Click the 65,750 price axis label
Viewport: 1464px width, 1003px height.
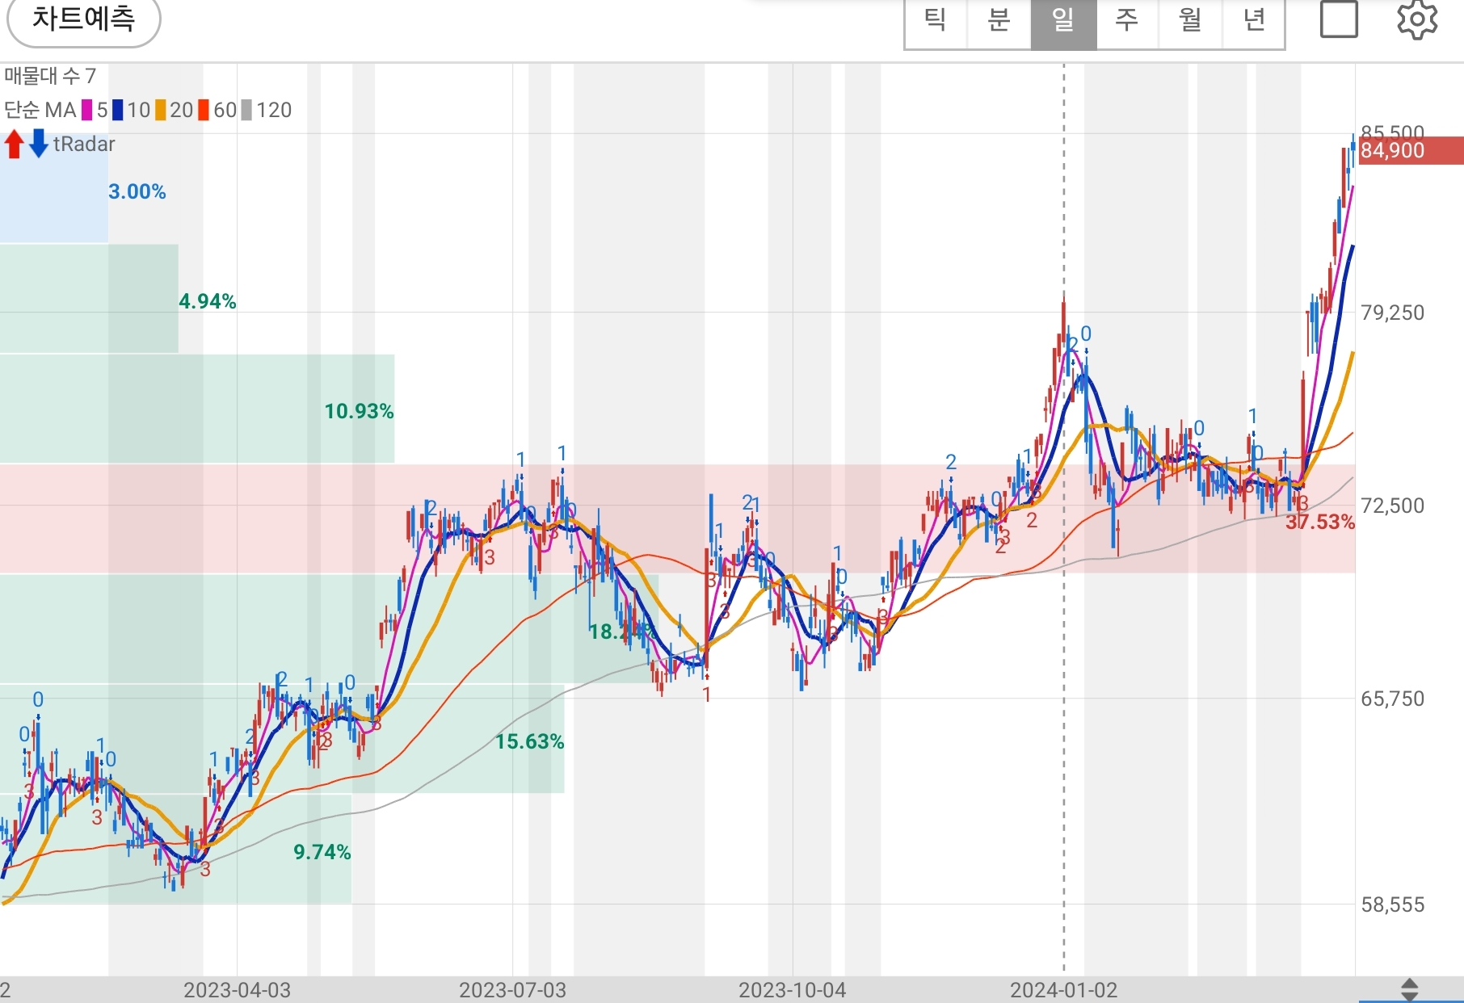coord(1393,699)
